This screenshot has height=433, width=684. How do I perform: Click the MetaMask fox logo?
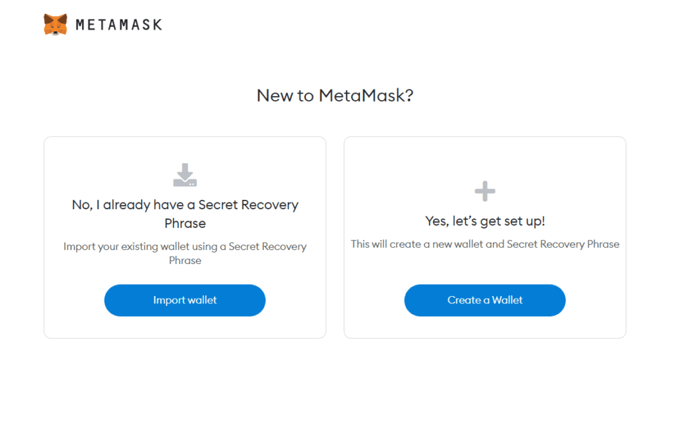[x=55, y=25]
